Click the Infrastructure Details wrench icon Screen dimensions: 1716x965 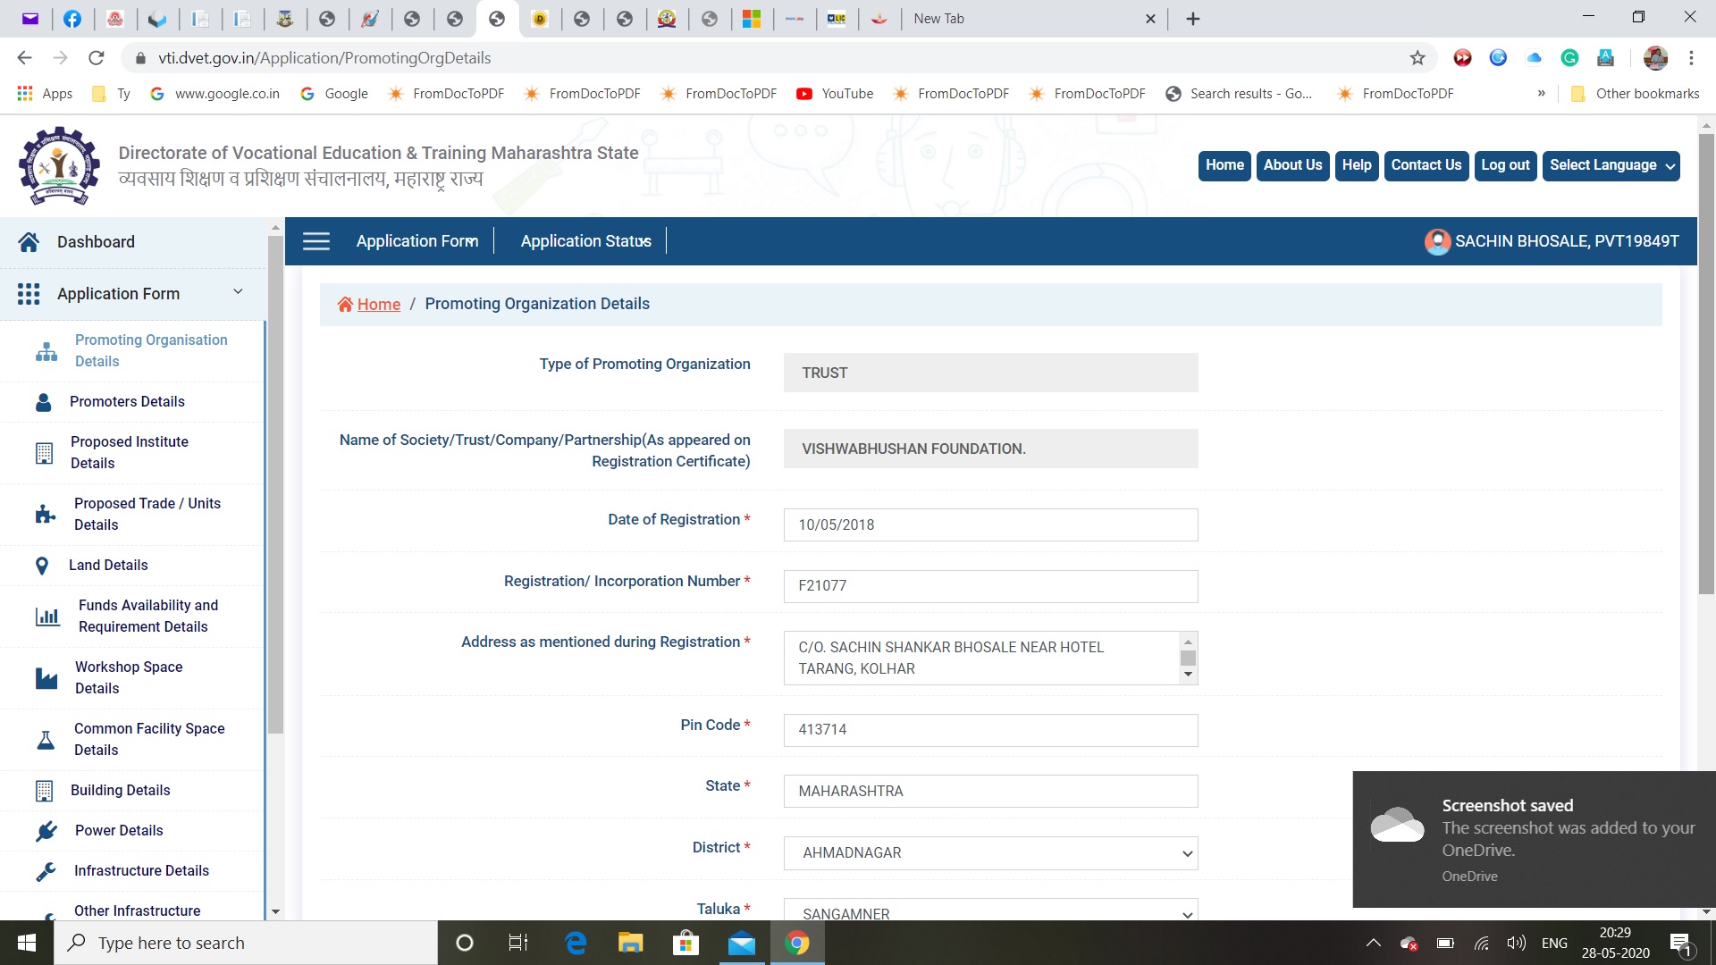tap(46, 871)
